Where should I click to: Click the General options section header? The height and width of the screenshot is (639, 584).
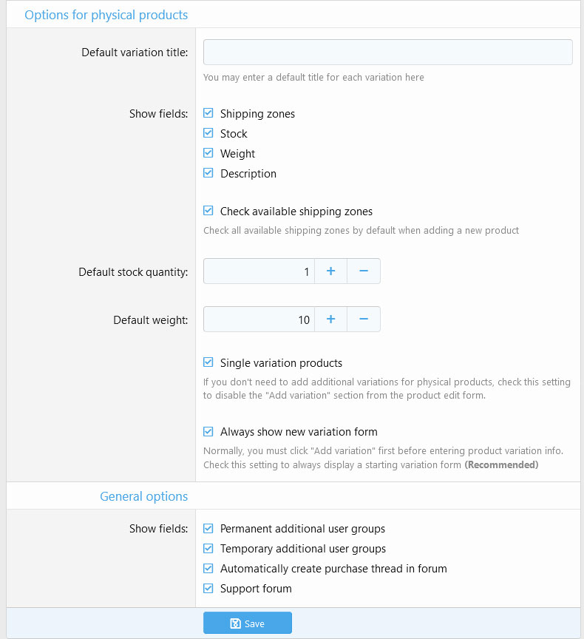(x=144, y=496)
